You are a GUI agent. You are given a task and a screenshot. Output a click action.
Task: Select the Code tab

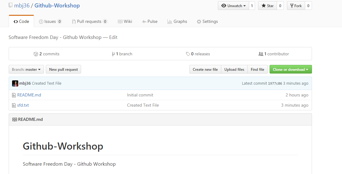[x=21, y=21]
